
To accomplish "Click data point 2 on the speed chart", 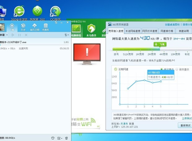I will [x=136, y=81].
